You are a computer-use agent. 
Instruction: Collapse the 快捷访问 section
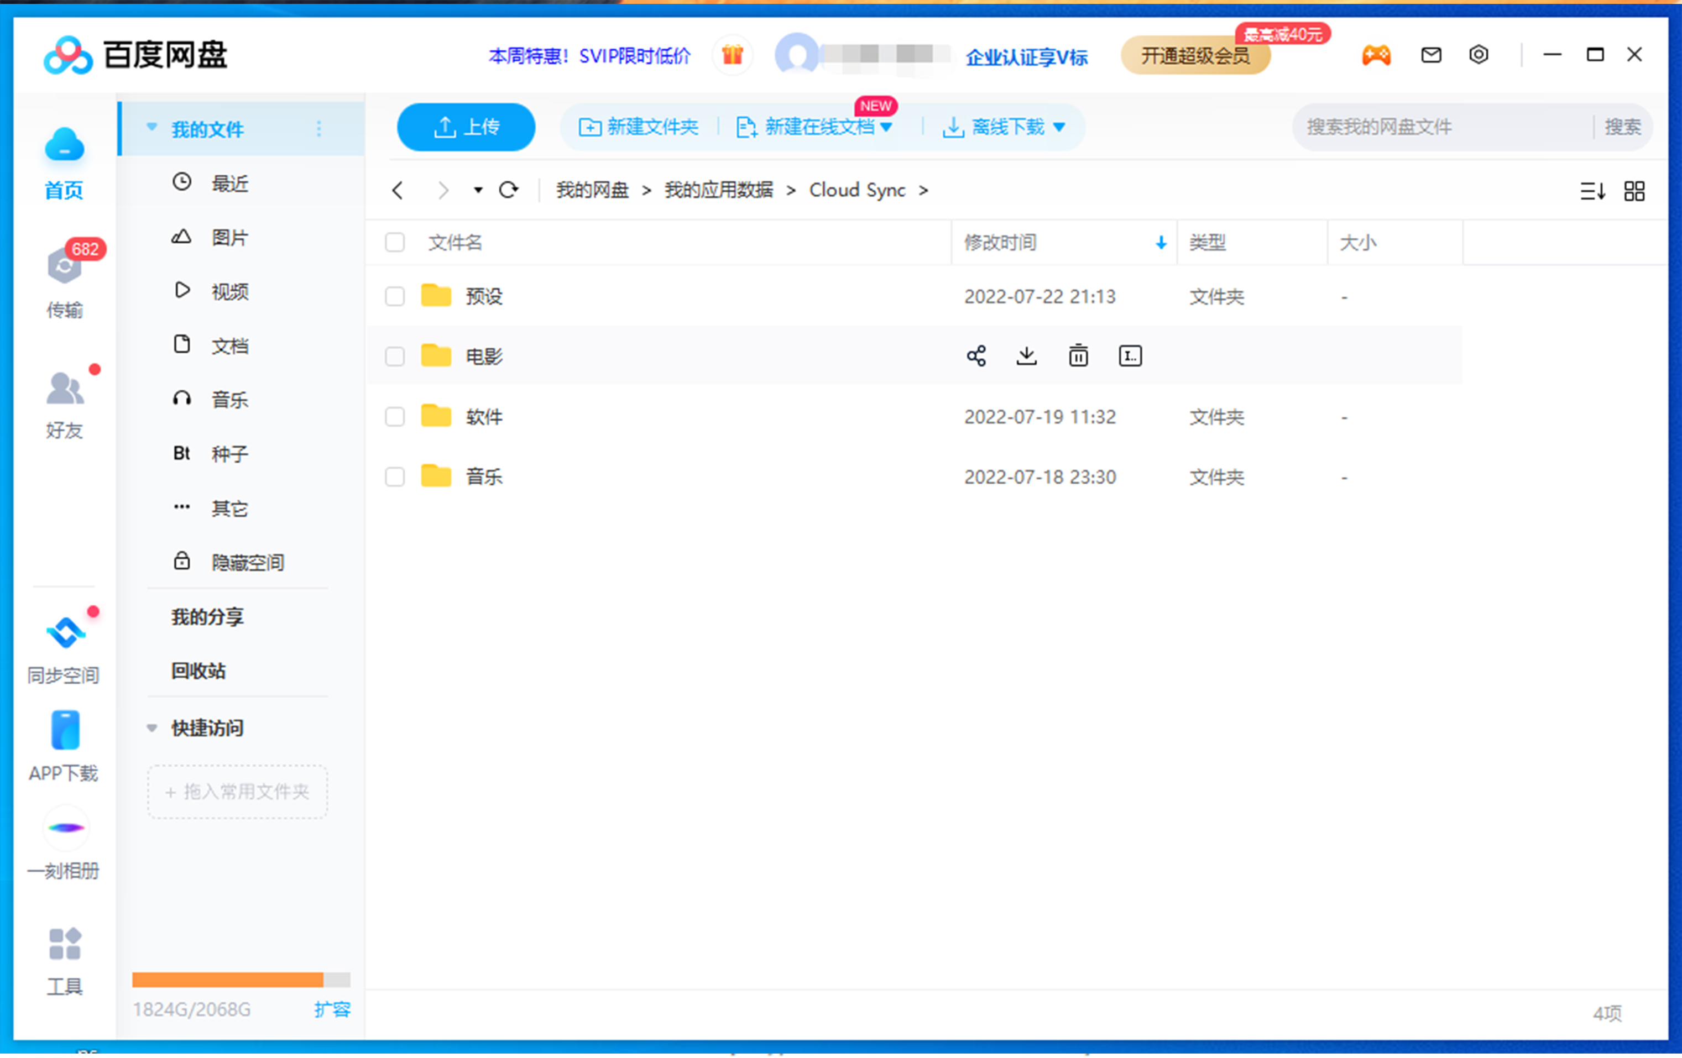152,727
